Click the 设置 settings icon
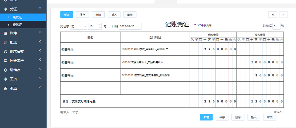 pyautogui.click(x=6, y=88)
